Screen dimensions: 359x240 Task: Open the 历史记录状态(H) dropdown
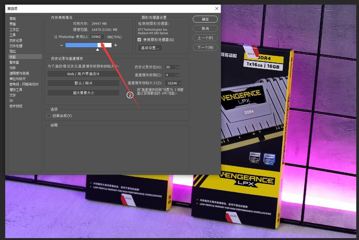(178, 67)
